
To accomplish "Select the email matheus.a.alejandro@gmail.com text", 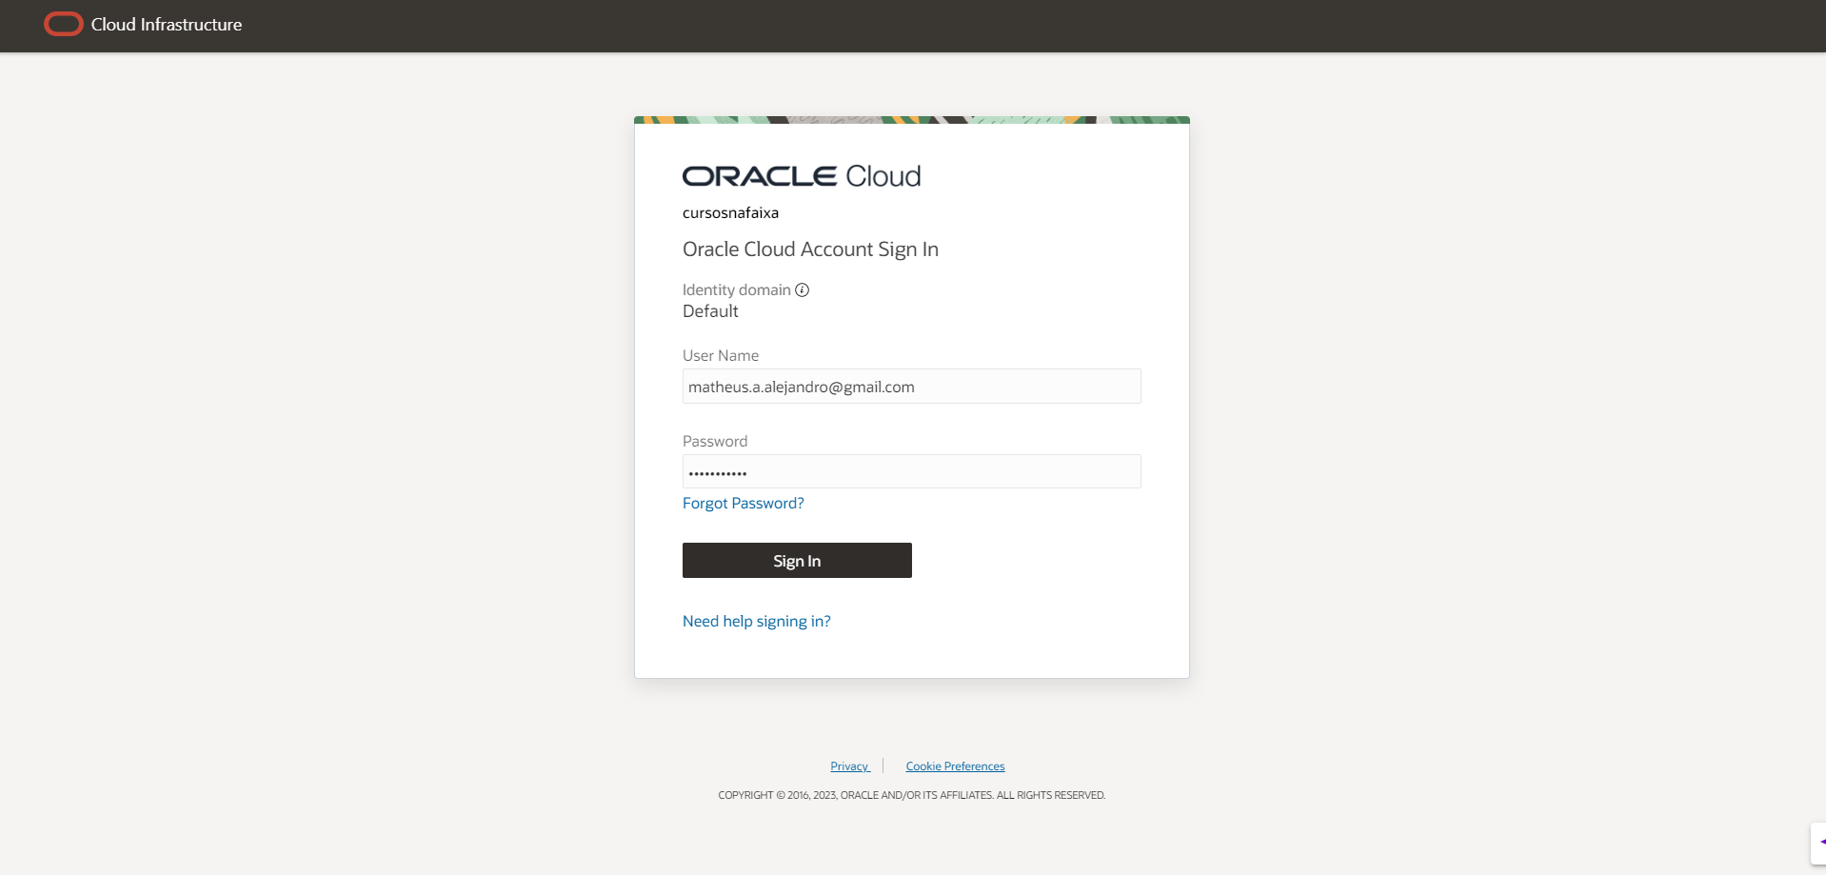I will pyautogui.click(x=799, y=387).
